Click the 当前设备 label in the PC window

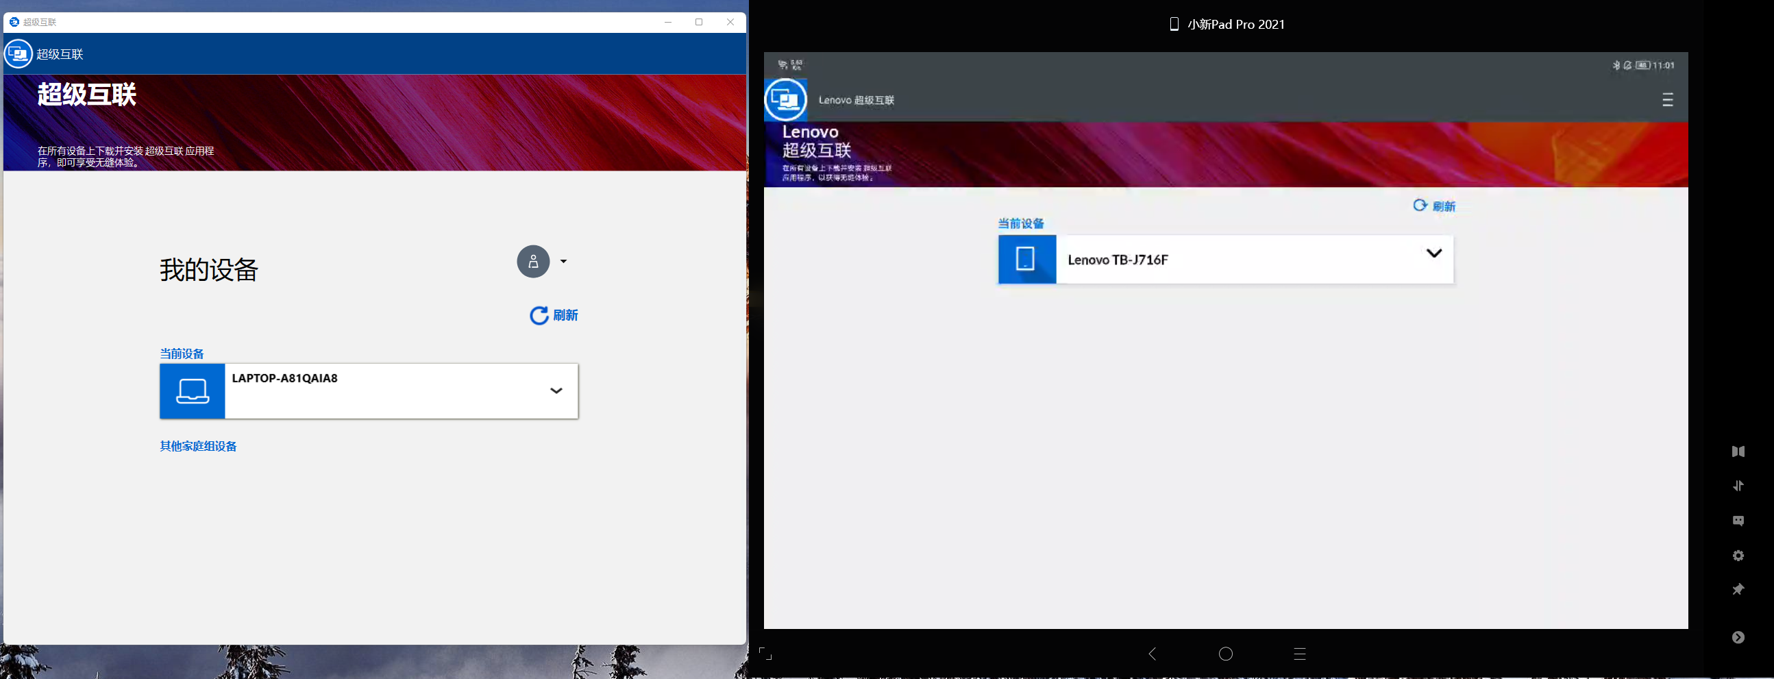click(x=182, y=354)
